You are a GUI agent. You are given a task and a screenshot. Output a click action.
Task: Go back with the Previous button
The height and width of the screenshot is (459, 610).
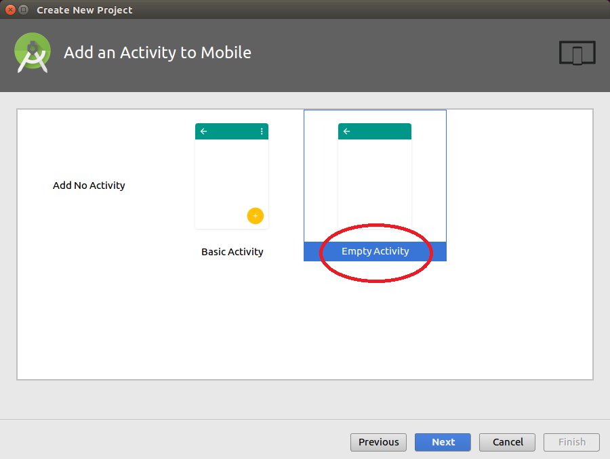(378, 442)
